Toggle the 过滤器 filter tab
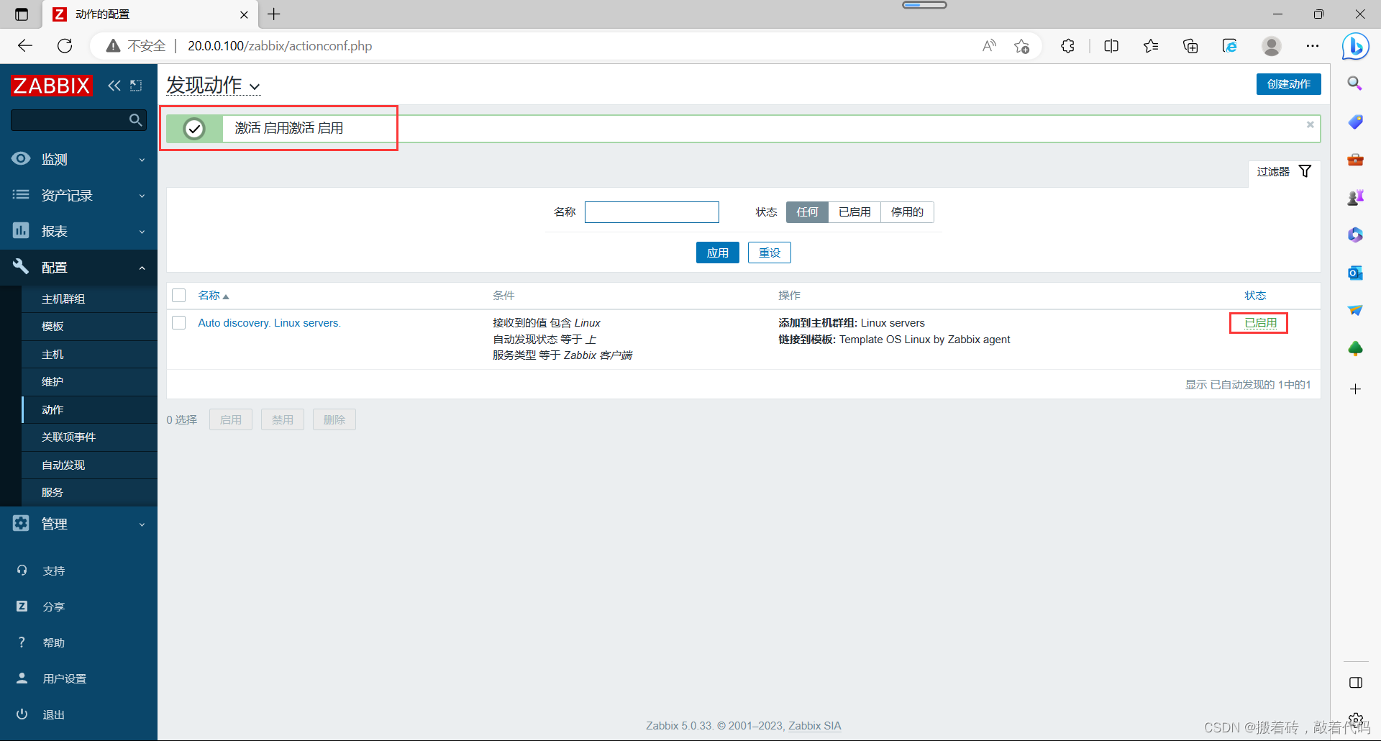Viewport: 1381px width, 741px height. pos(1284,171)
